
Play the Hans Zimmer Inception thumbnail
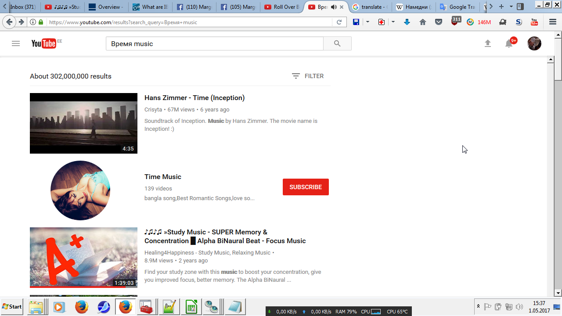click(83, 123)
